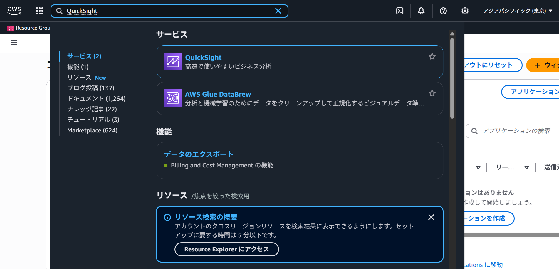Favorite QuickSight with the star toggle

432,56
